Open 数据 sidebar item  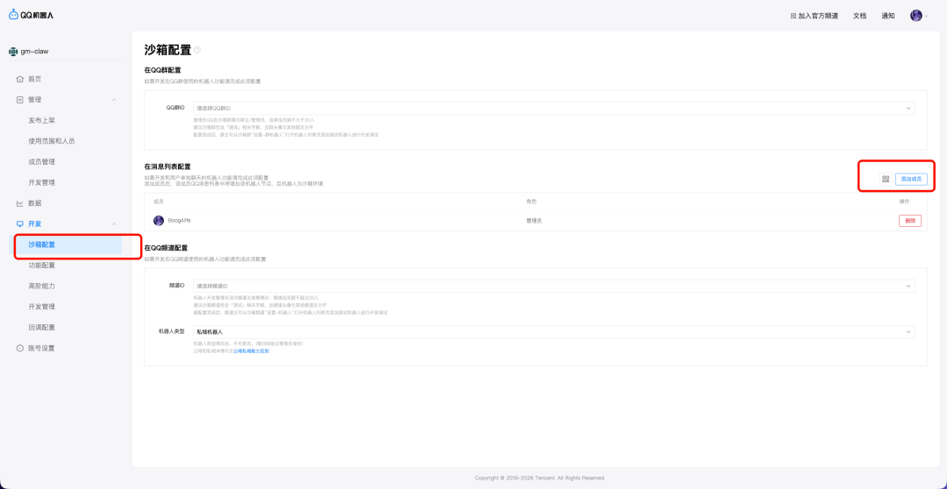[x=35, y=203]
